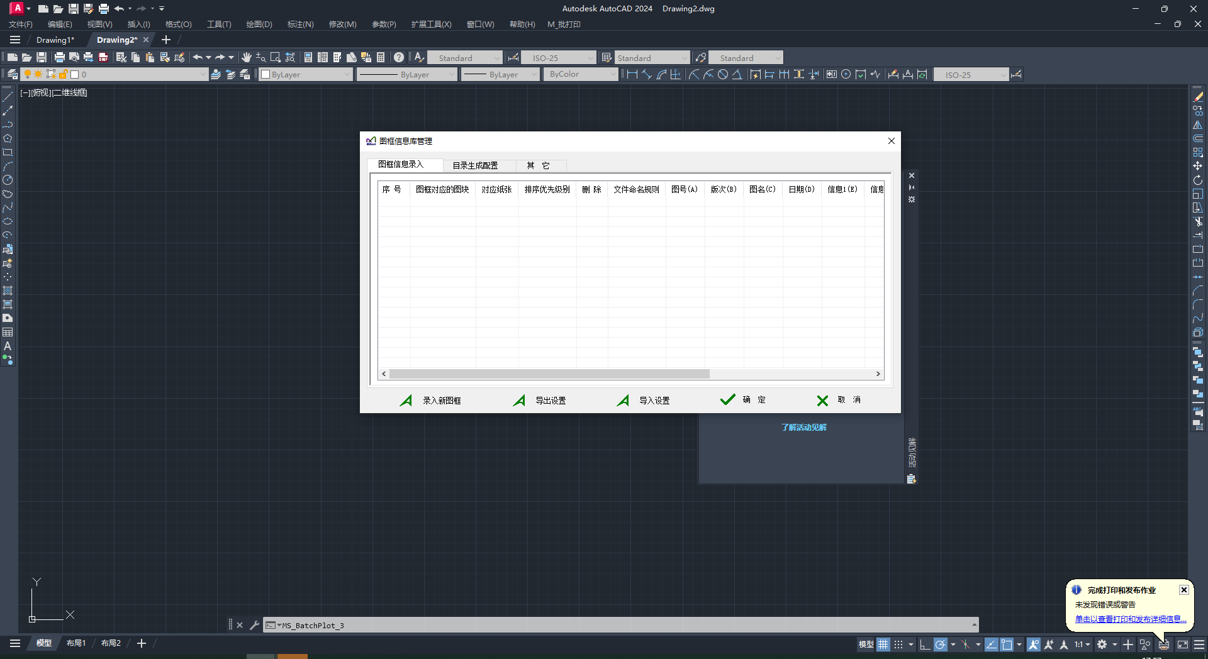Click the Workspace Switching gear icon
The image size is (1208, 659).
(1102, 644)
